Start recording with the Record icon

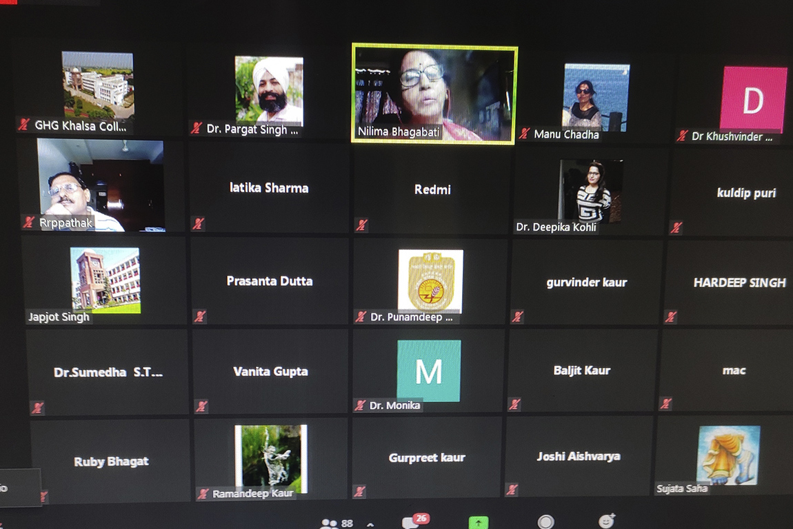point(545,523)
